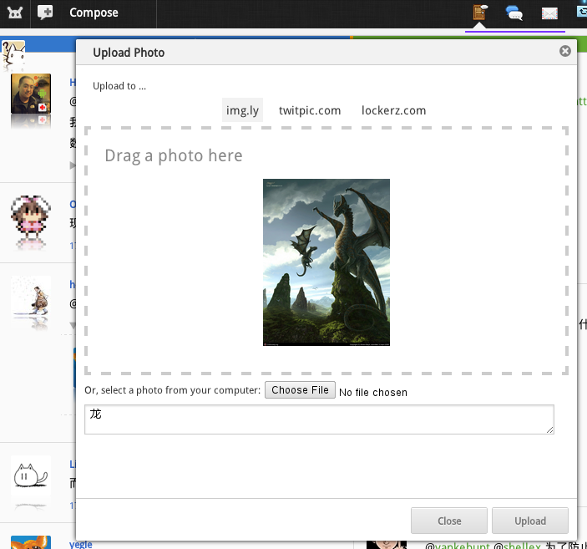Screen dimensions: 587x549
Task: Close the Upload Photo dialog via X icon
Action: [565, 51]
